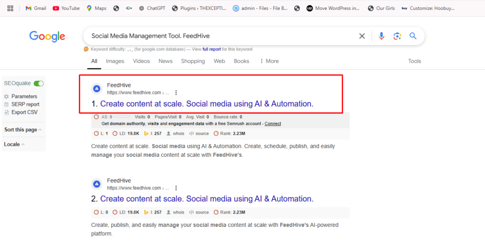
Task: Expand the Sort this page section
Action: (23, 130)
